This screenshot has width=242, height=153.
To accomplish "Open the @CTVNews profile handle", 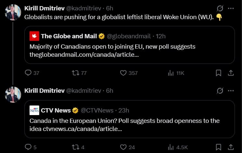I will pos(97,111).
